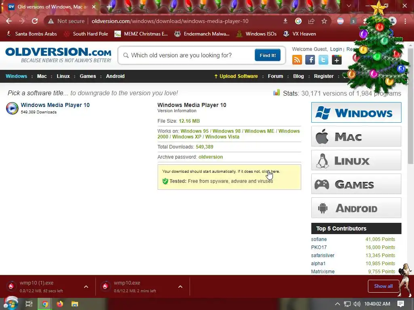
Task: Open File Explorer from the taskbar
Action: pos(75,304)
